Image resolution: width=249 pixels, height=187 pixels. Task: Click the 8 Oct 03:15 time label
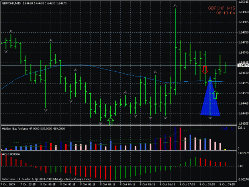click(108, 185)
